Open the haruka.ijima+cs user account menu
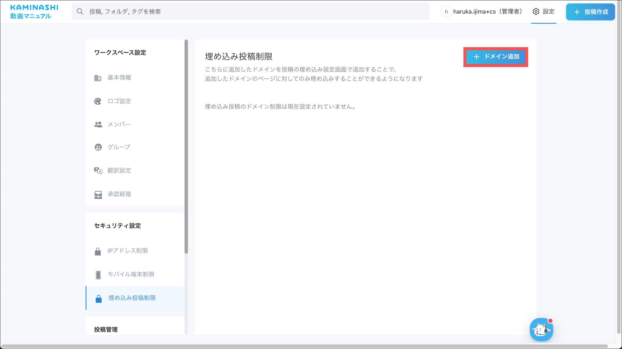The height and width of the screenshot is (349, 622). tap(483, 12)
